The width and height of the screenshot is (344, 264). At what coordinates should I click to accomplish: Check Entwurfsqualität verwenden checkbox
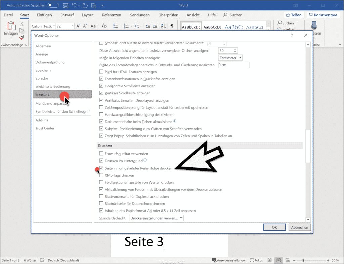(x=101, y=154)
